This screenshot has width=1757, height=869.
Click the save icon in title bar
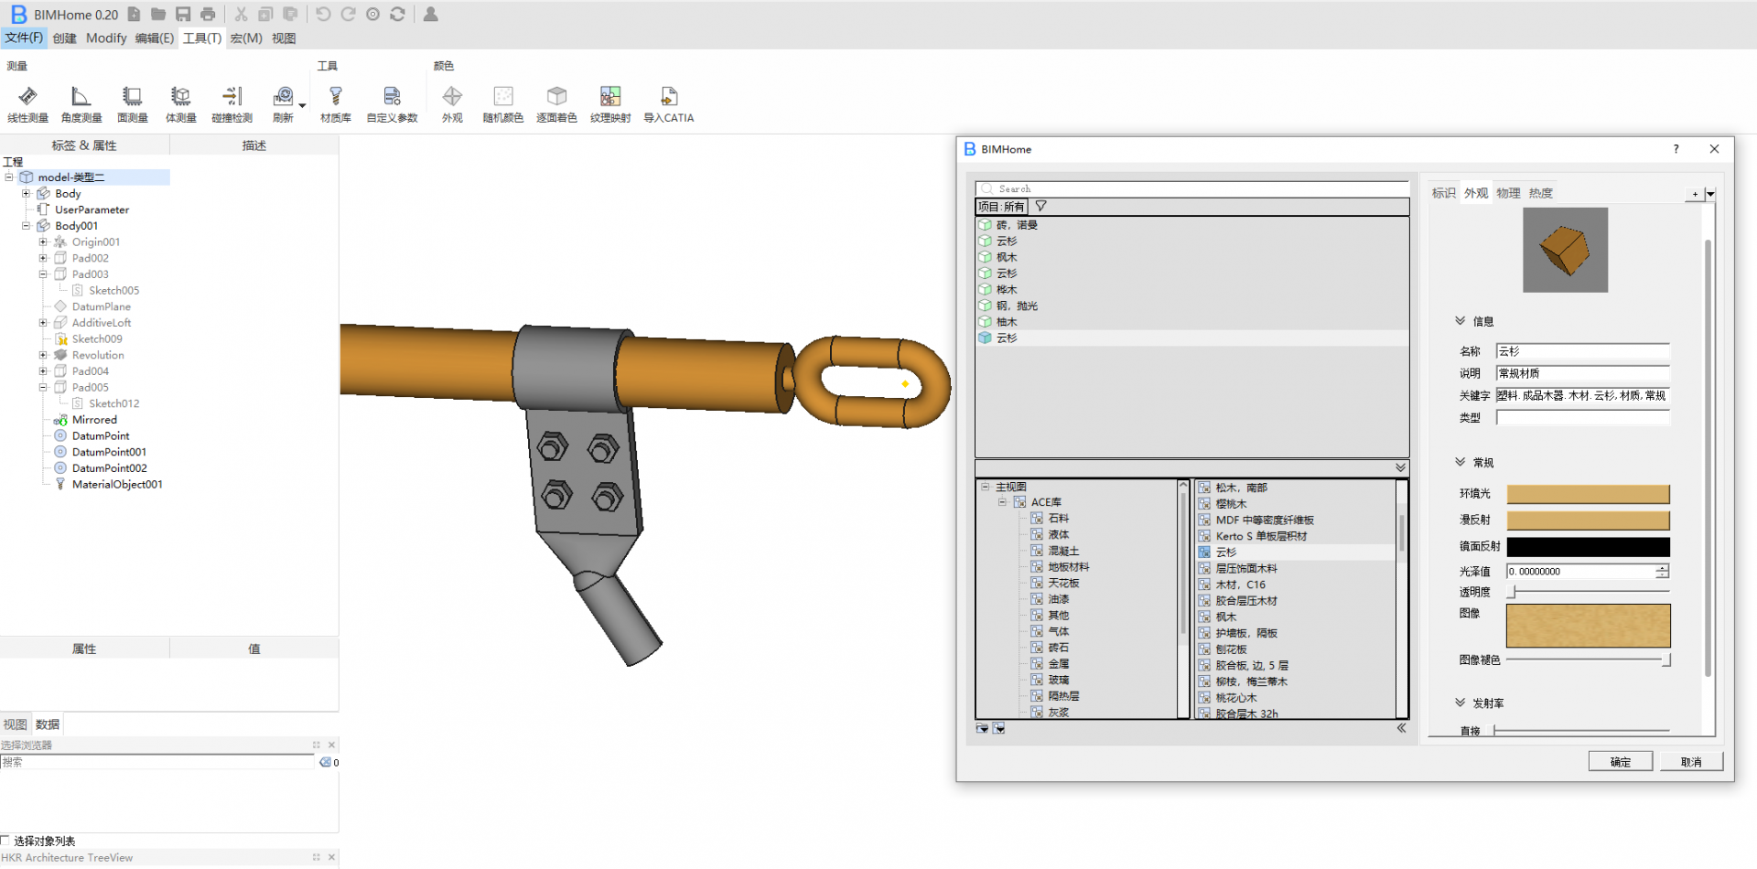[183, 15]
